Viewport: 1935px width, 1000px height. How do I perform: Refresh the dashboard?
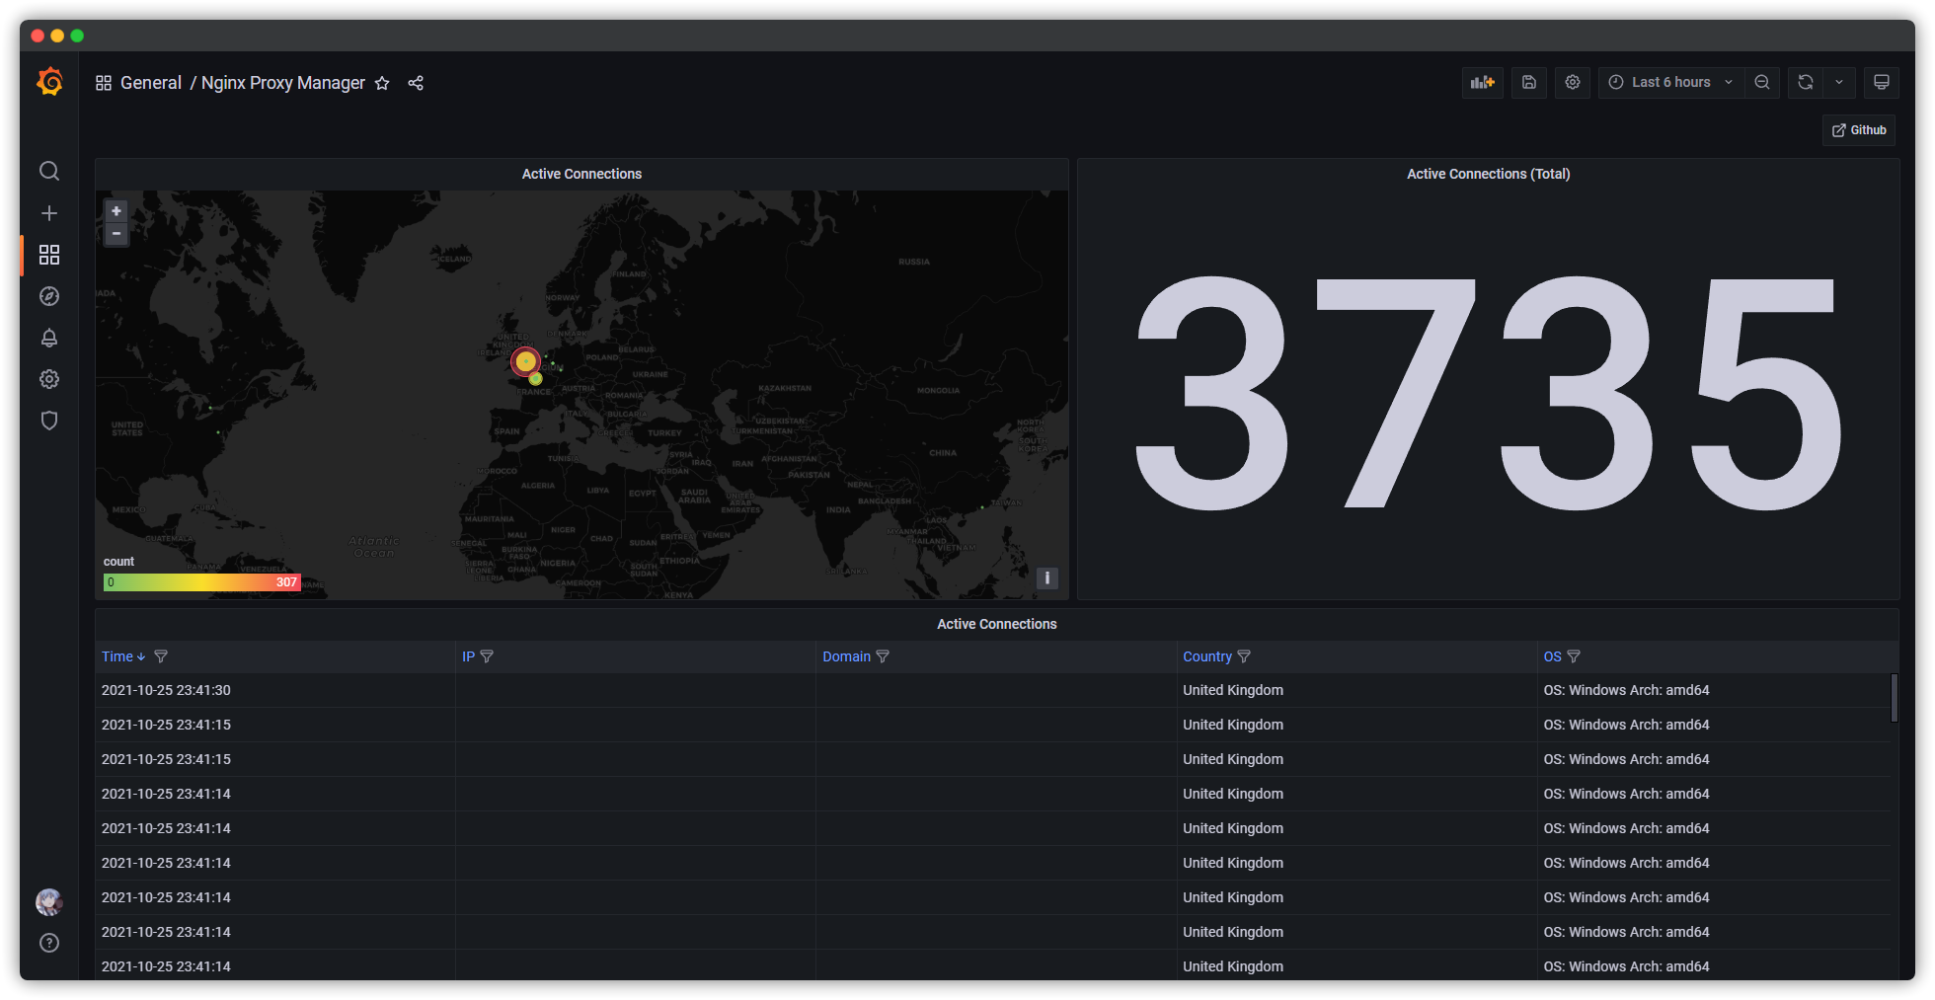1806,82
